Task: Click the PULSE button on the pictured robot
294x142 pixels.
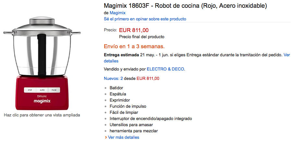Action: (54, 90)
